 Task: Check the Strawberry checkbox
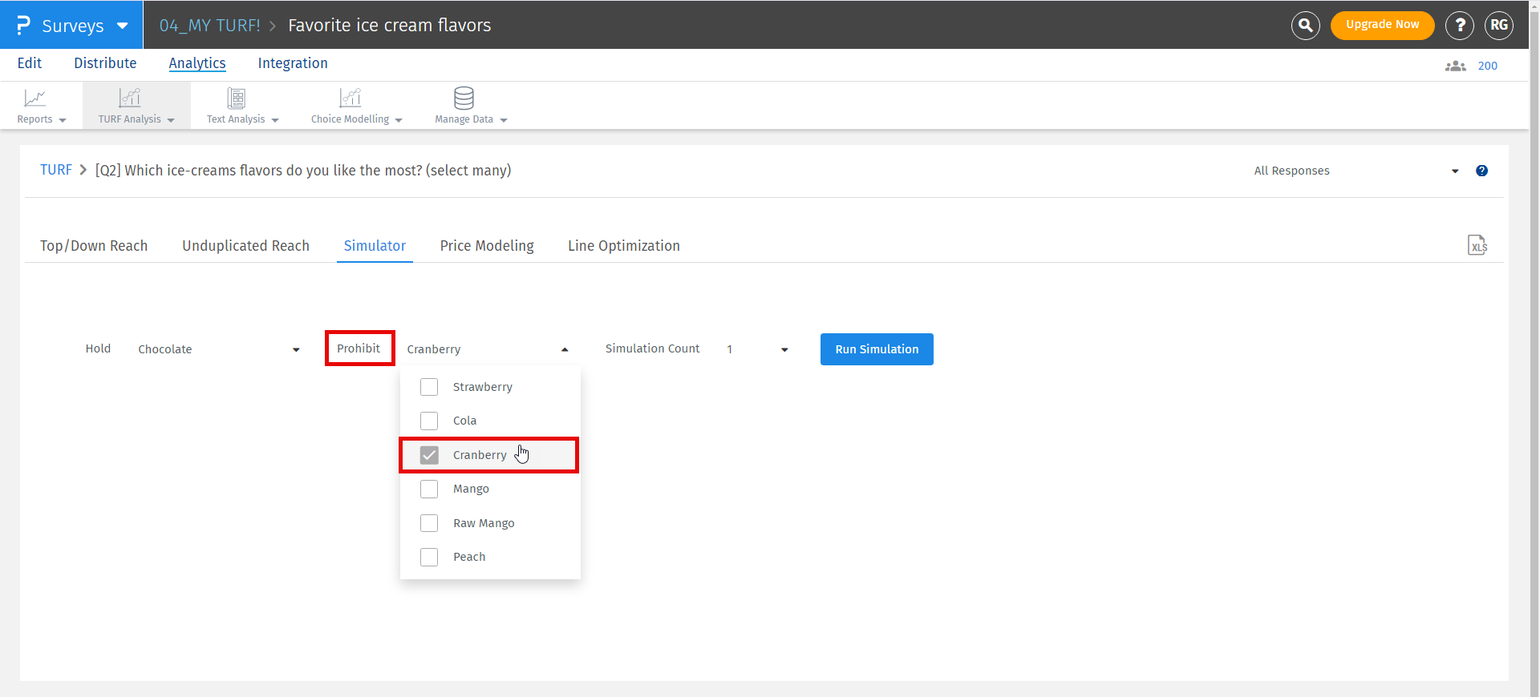point(429,387)
